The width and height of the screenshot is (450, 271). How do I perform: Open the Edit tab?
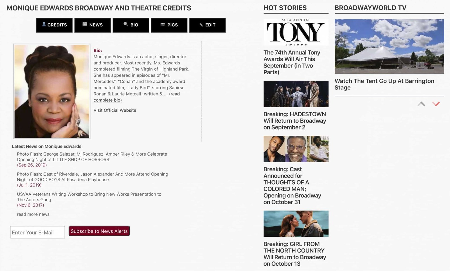[207, 25]
